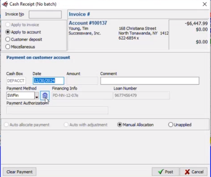
Task: Click the address 168 Christiana Street
Action: point(138,28)
